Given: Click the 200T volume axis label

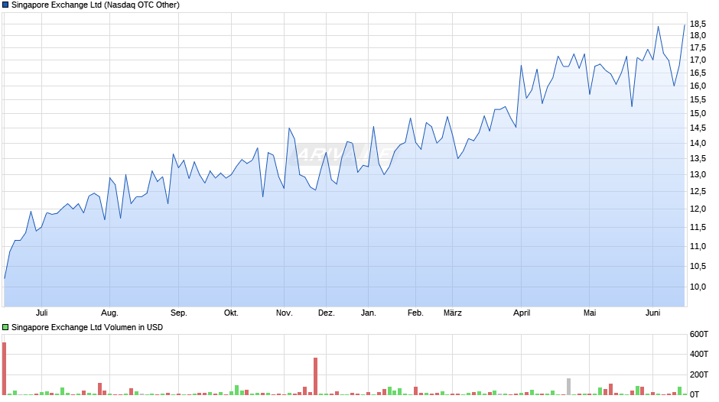Looking at the screenshot, I should pyautogui.click(x=699, y=374).
